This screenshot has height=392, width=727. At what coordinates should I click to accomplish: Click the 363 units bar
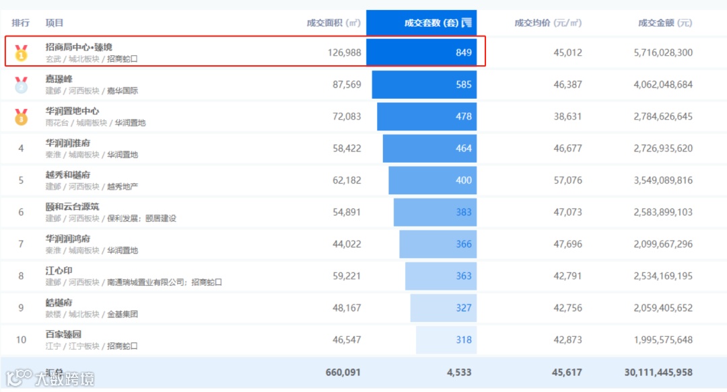[441, 276]
